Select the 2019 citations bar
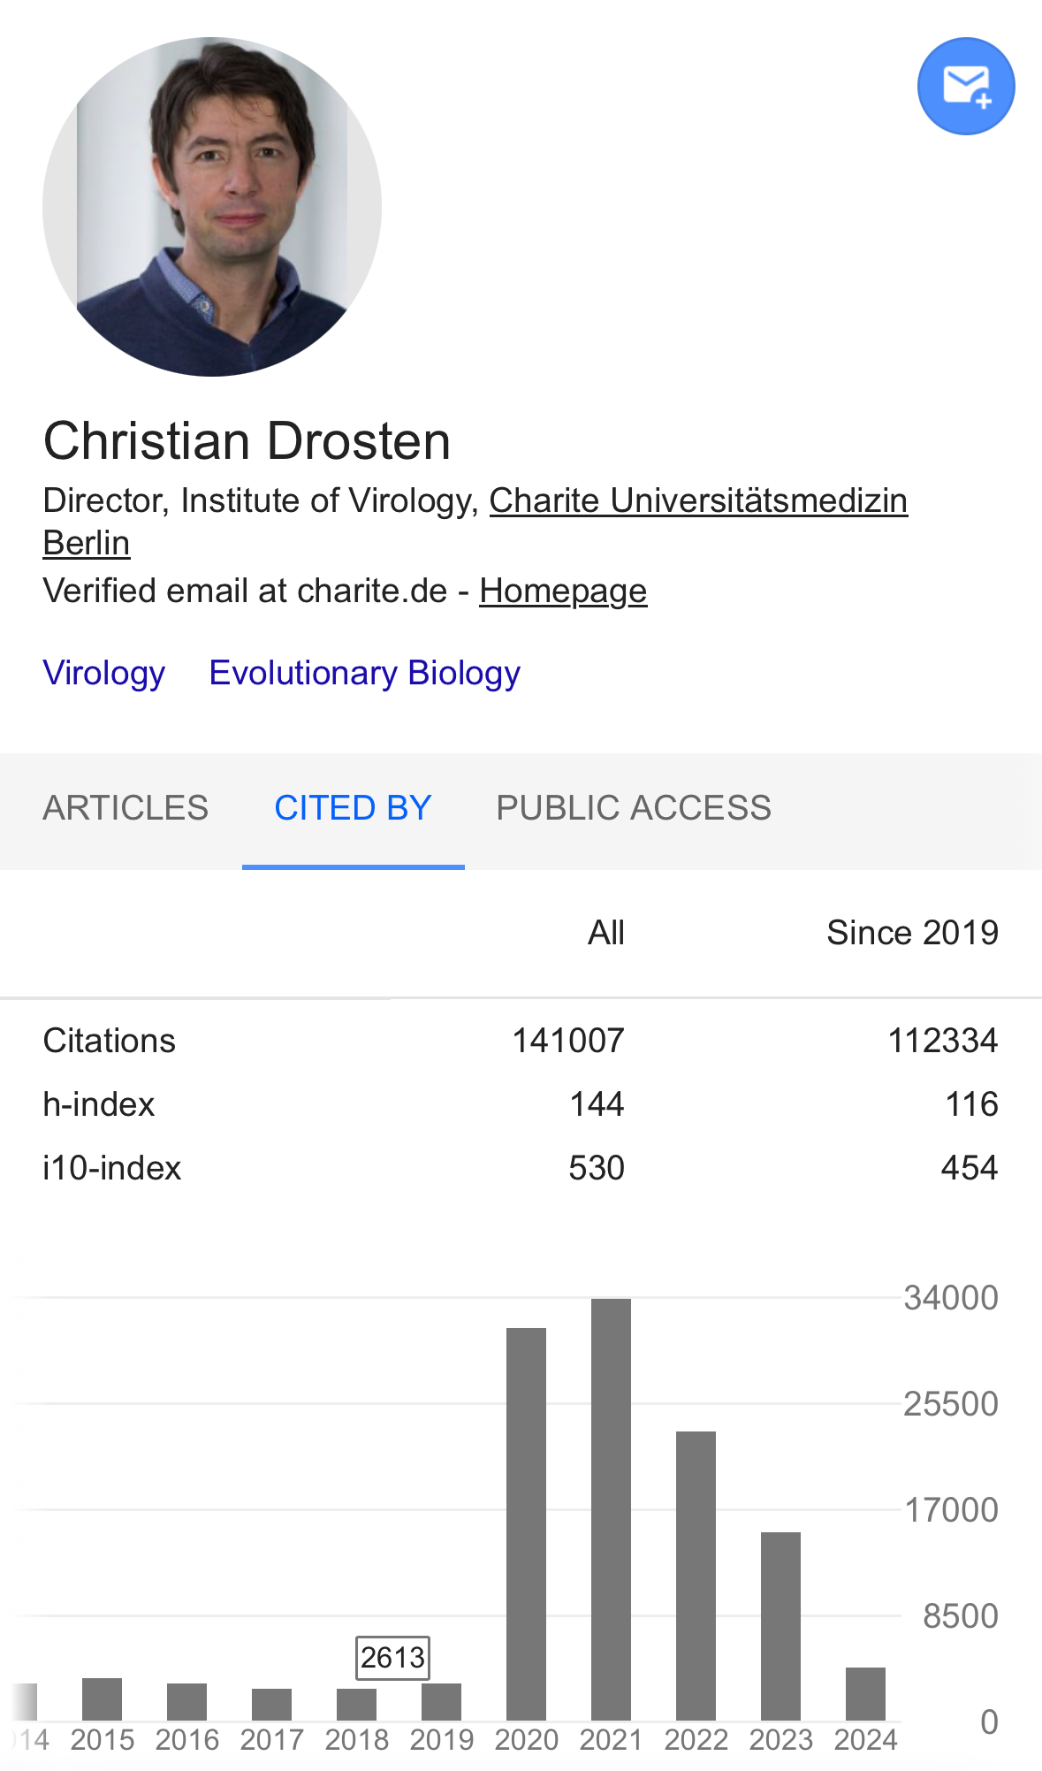This screenshot has height=1771, width=1042. coord(442,1702)
